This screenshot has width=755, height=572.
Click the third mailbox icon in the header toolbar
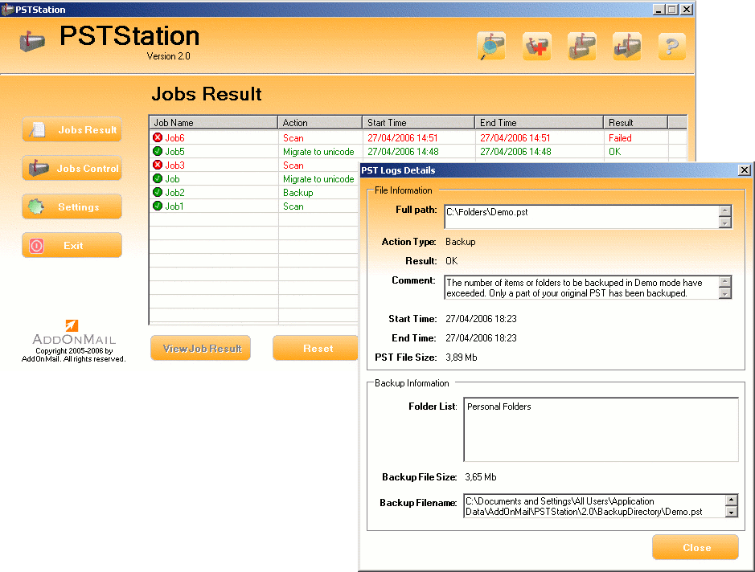[581, 46]
